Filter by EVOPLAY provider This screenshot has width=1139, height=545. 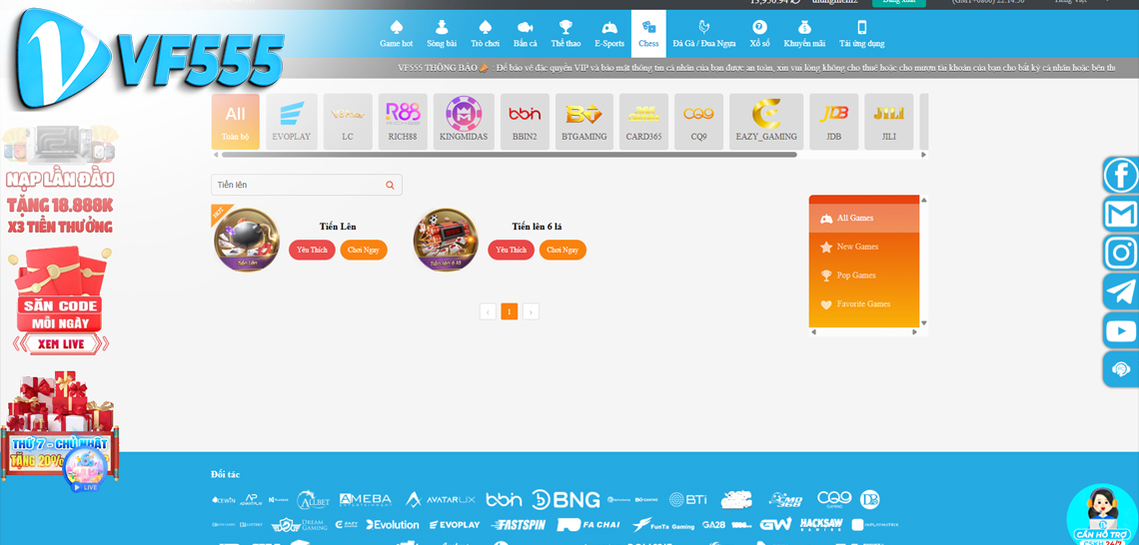point(292,122)
